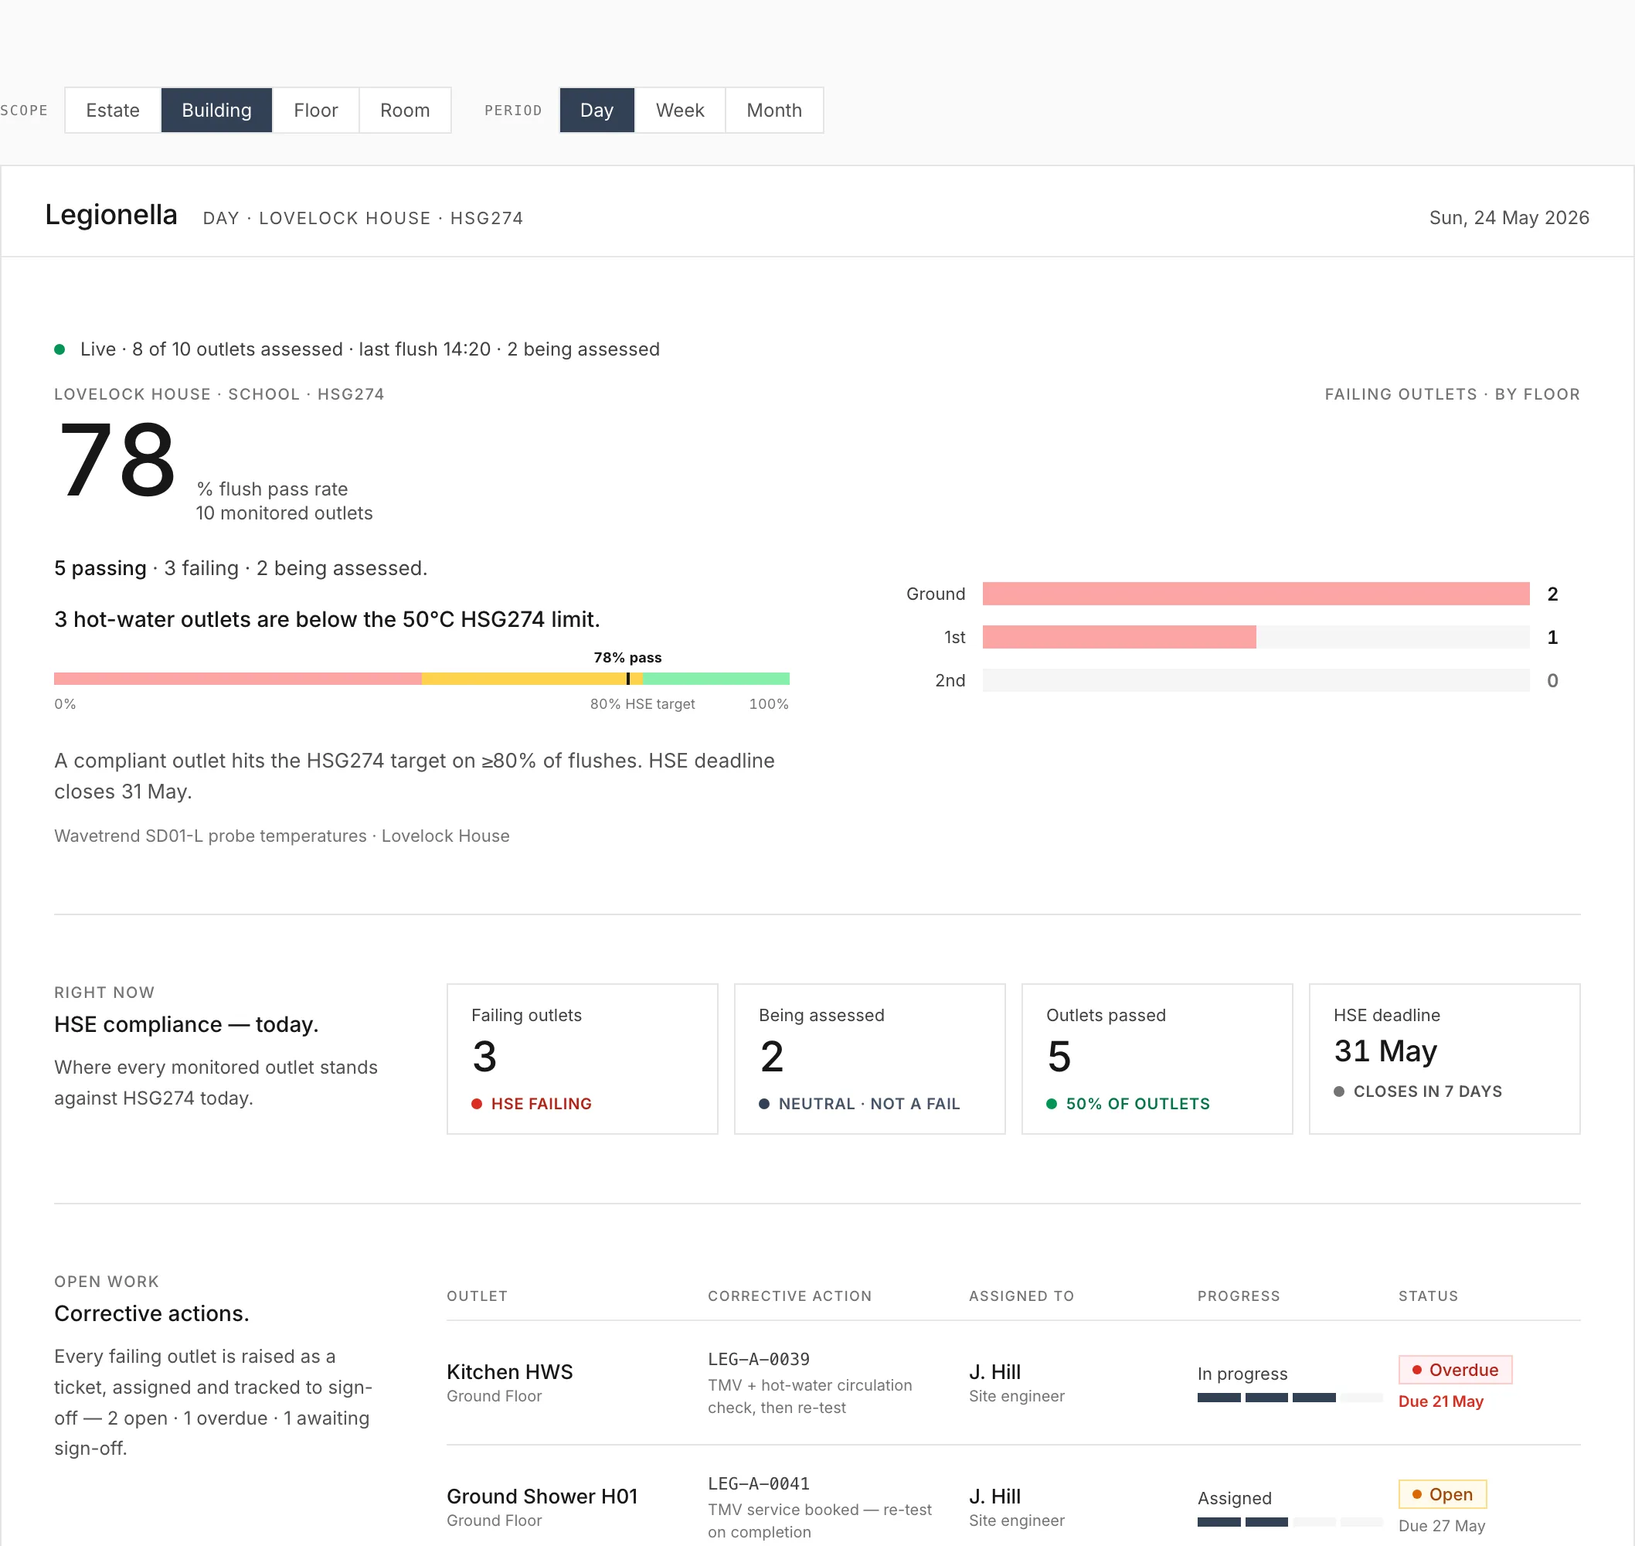
Task: Set period to Day
Action: click(597, 111)
